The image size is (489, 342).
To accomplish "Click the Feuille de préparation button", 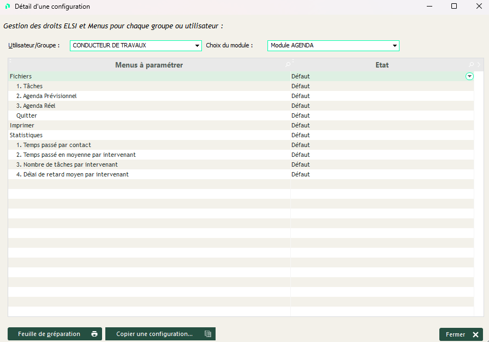I will click(55, 334).
